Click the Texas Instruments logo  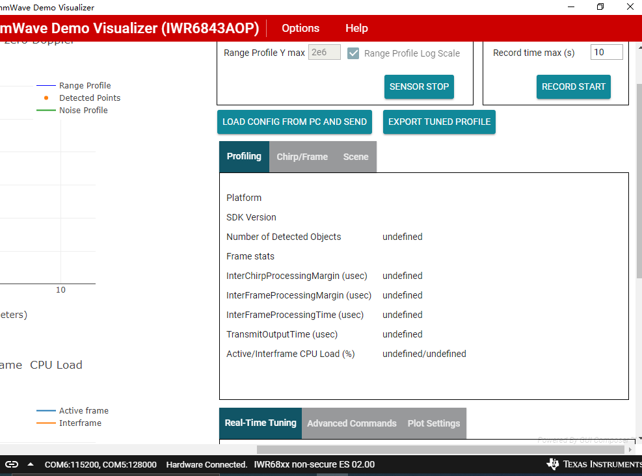point(594,464)
